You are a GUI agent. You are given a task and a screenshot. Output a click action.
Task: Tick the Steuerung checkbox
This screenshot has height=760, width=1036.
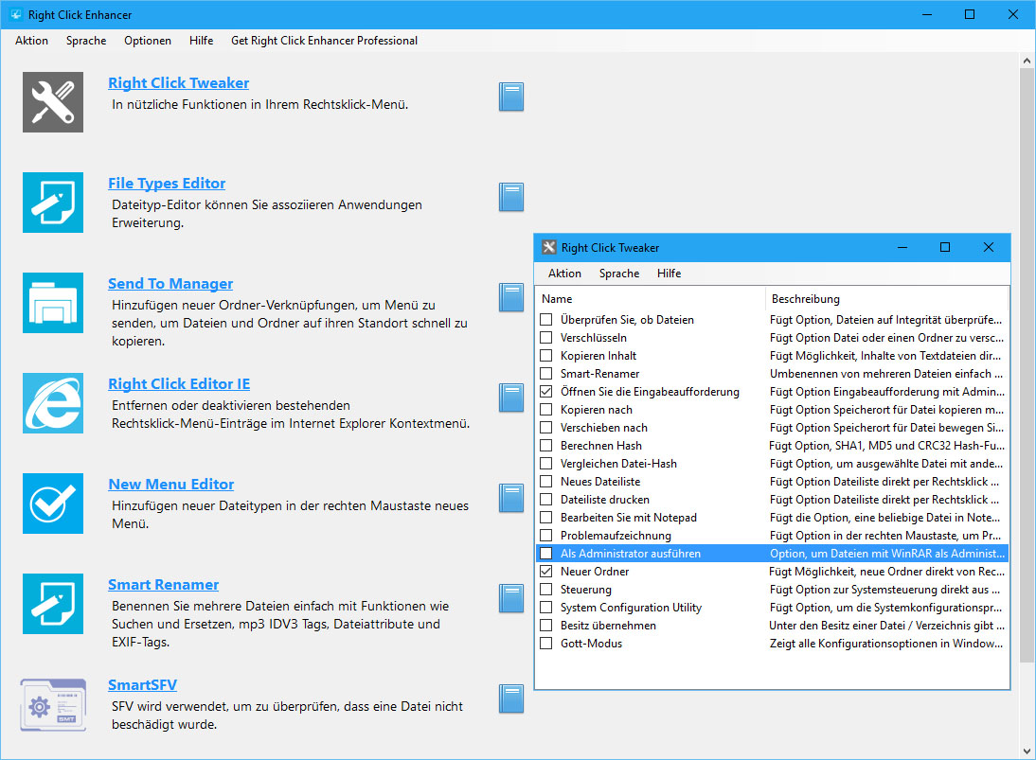coord(545,590)
